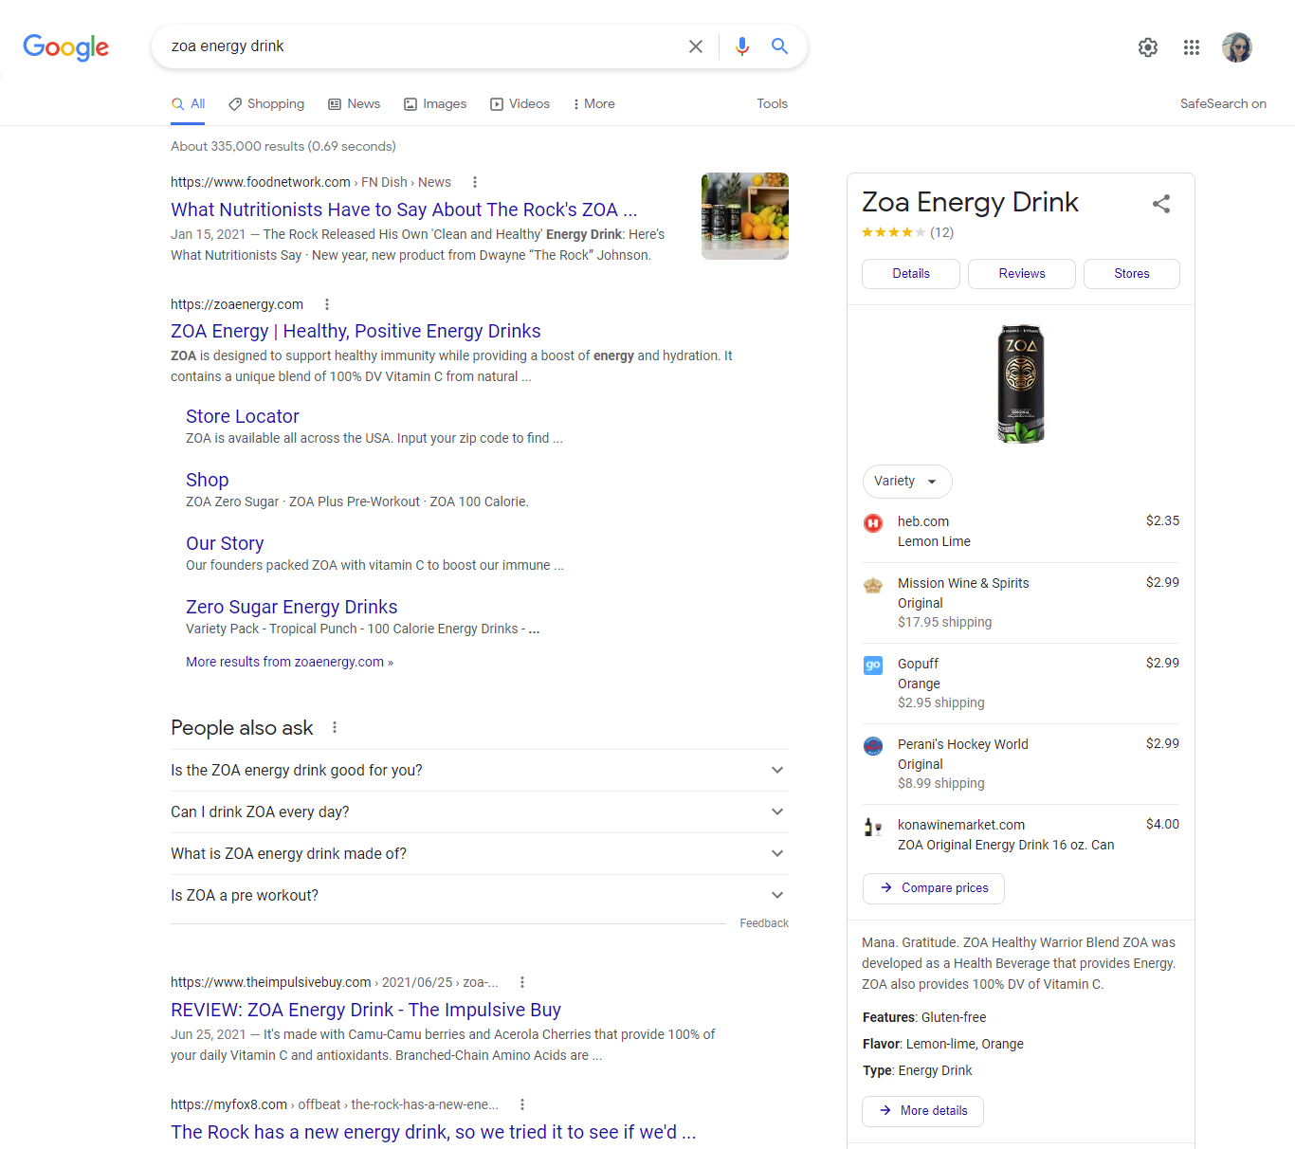Switch to the News tab
This screenshot has height=1149, width=1295.
[x=354, y=103]
